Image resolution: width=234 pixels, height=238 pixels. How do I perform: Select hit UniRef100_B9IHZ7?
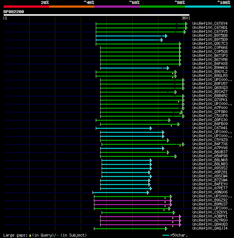[210, 92]
